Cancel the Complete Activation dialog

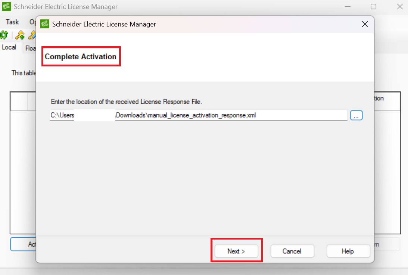pos(292,251)
